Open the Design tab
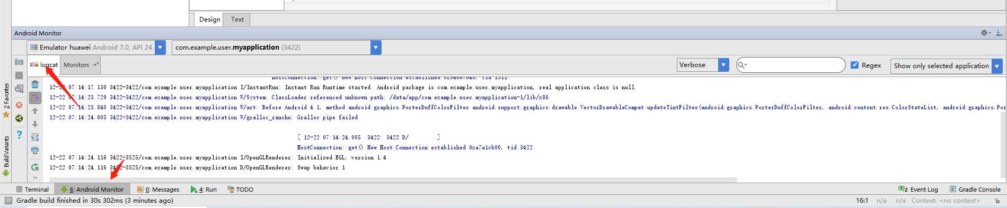 click(209, 20)
